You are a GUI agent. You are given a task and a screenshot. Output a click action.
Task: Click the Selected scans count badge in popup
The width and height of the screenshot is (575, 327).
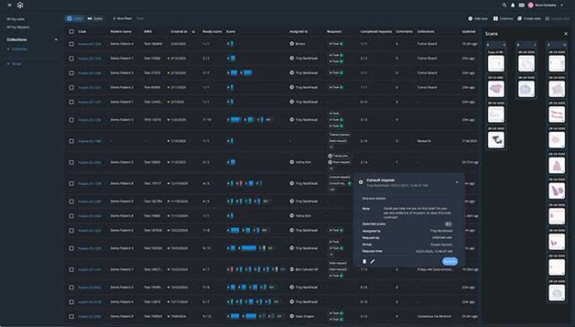(x=448, y=224)
